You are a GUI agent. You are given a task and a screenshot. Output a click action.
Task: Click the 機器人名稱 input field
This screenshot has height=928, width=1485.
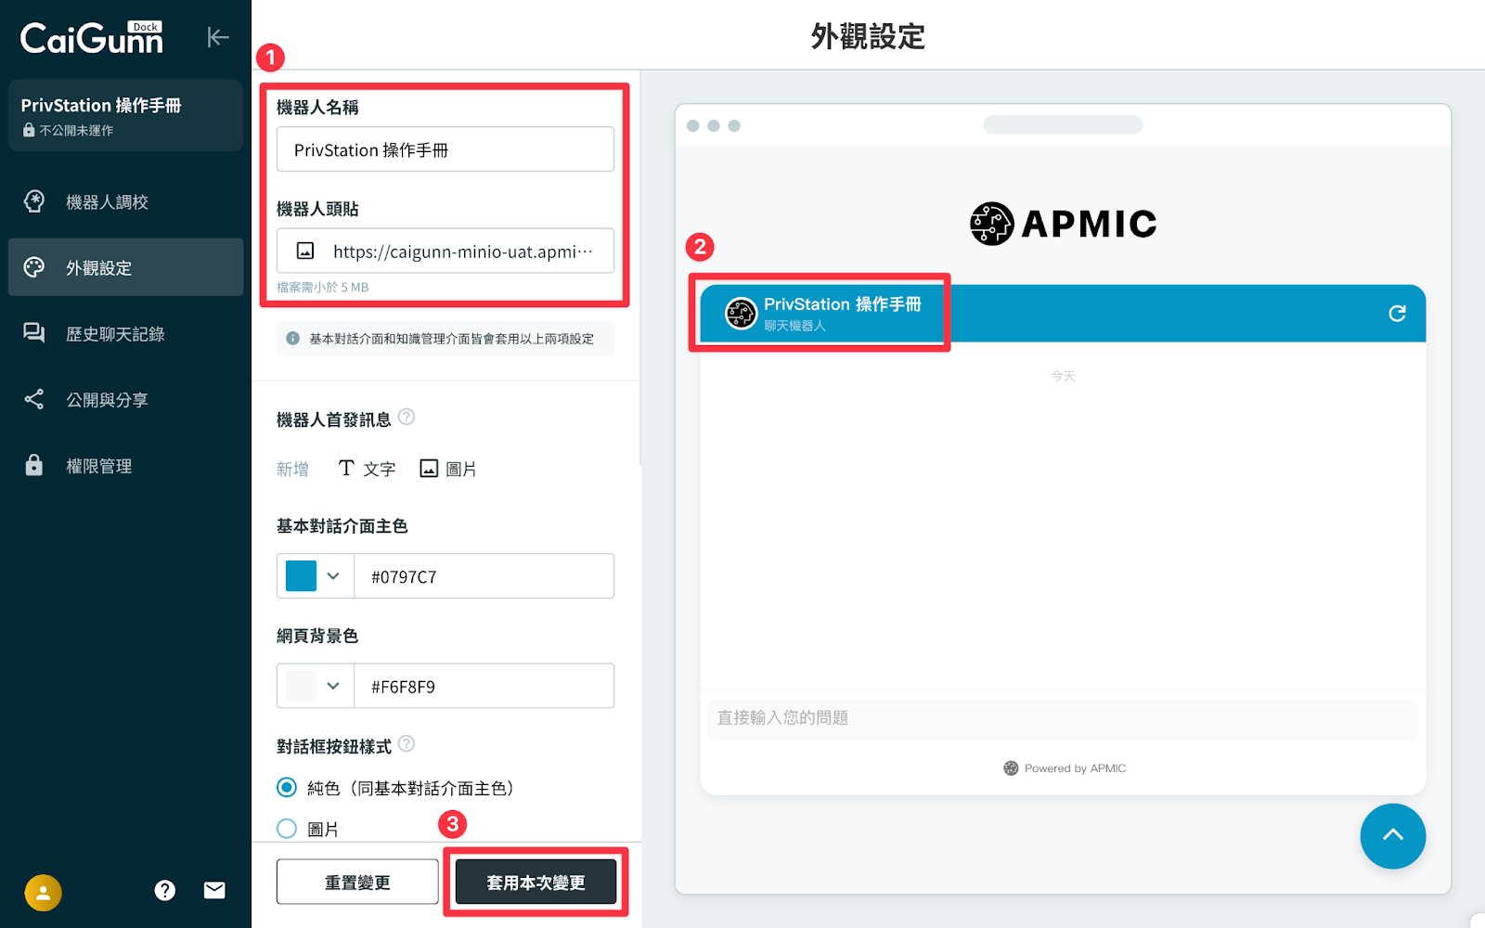coord(445,149)
